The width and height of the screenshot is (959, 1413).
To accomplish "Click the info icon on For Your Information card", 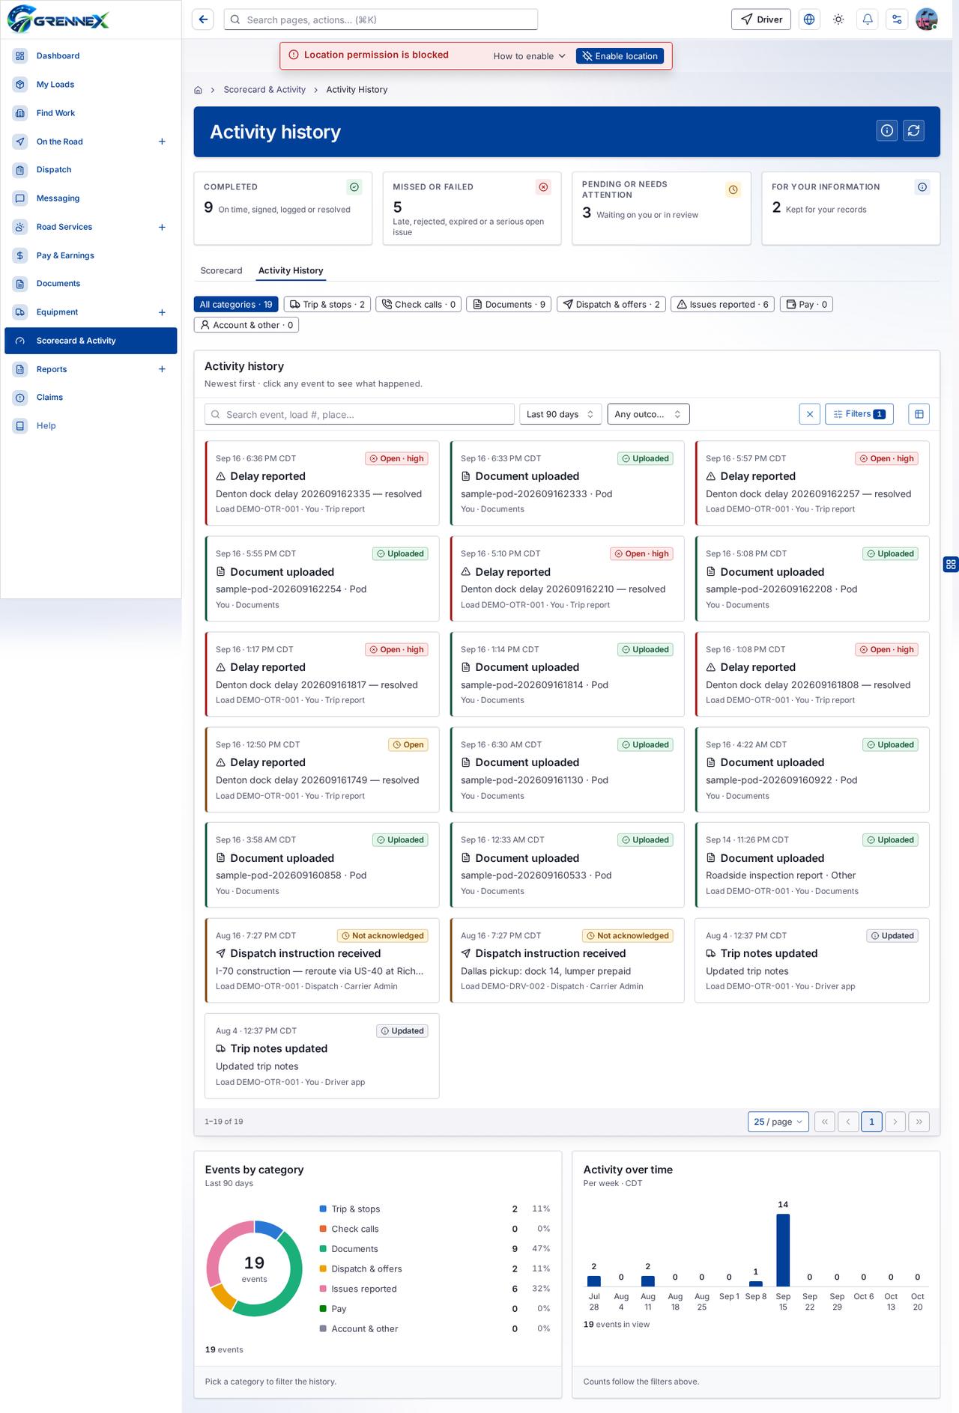I will coord(922,187).
